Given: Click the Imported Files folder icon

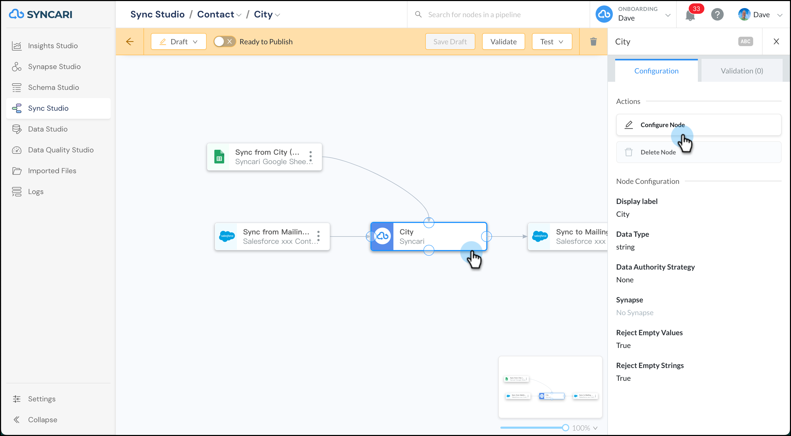Looking at the screenshot, I should point(17,171).
